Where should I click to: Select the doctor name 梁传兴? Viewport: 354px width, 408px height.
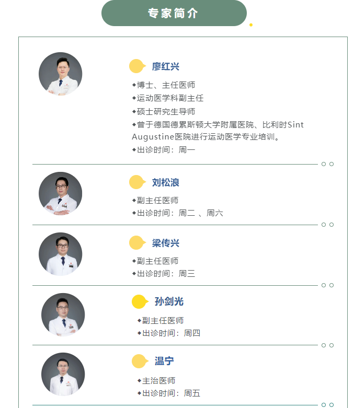[x=166, y=243]
